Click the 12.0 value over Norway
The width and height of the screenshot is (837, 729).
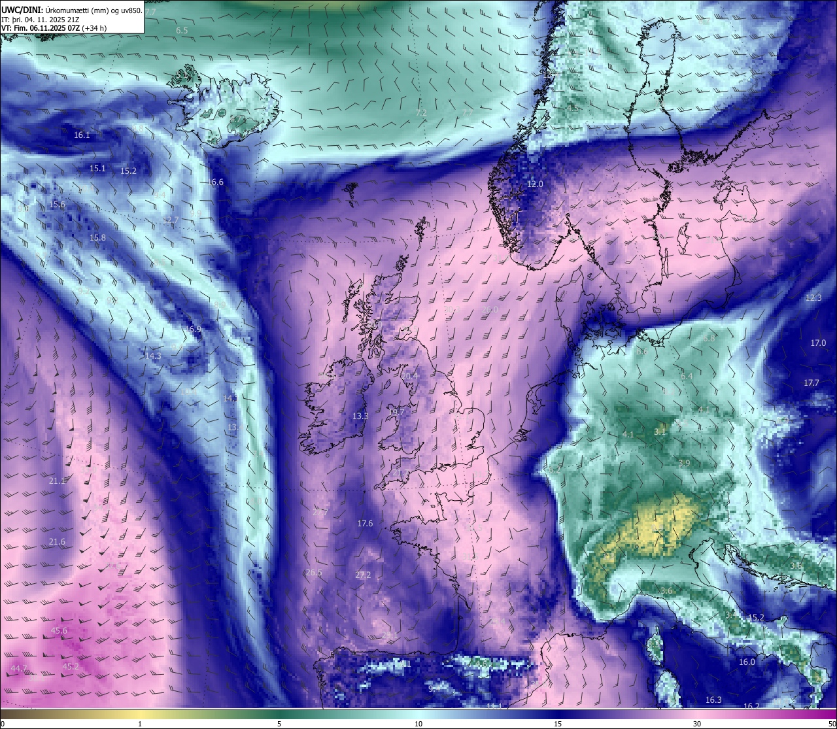pos(535,184)
